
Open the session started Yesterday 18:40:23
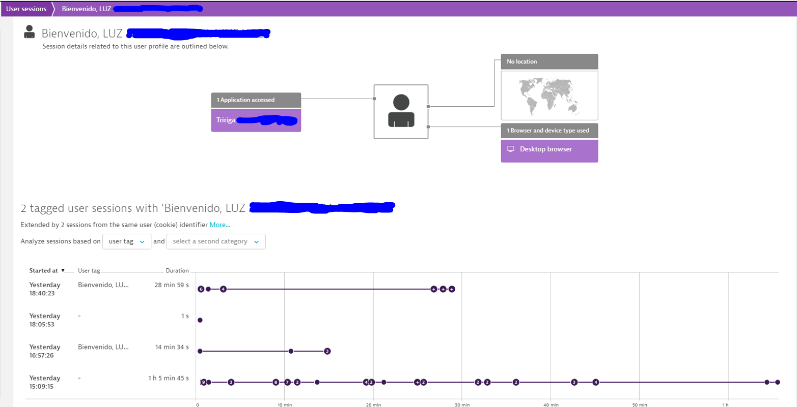pos(45,289)
